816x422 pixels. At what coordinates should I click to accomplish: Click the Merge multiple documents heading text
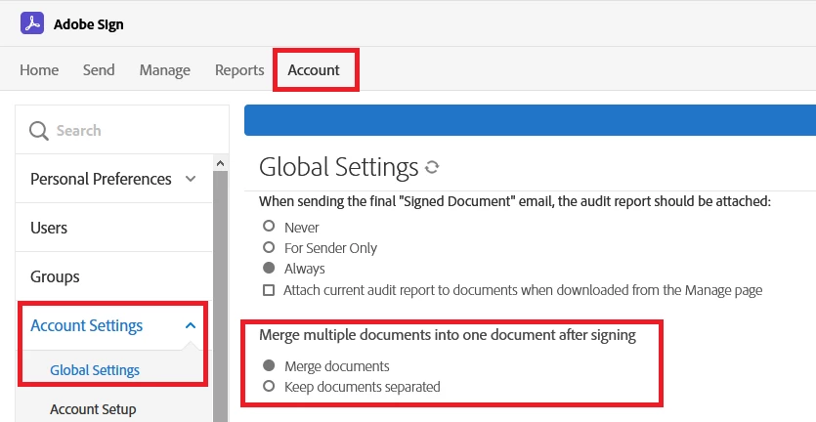(x=448, y=335)
